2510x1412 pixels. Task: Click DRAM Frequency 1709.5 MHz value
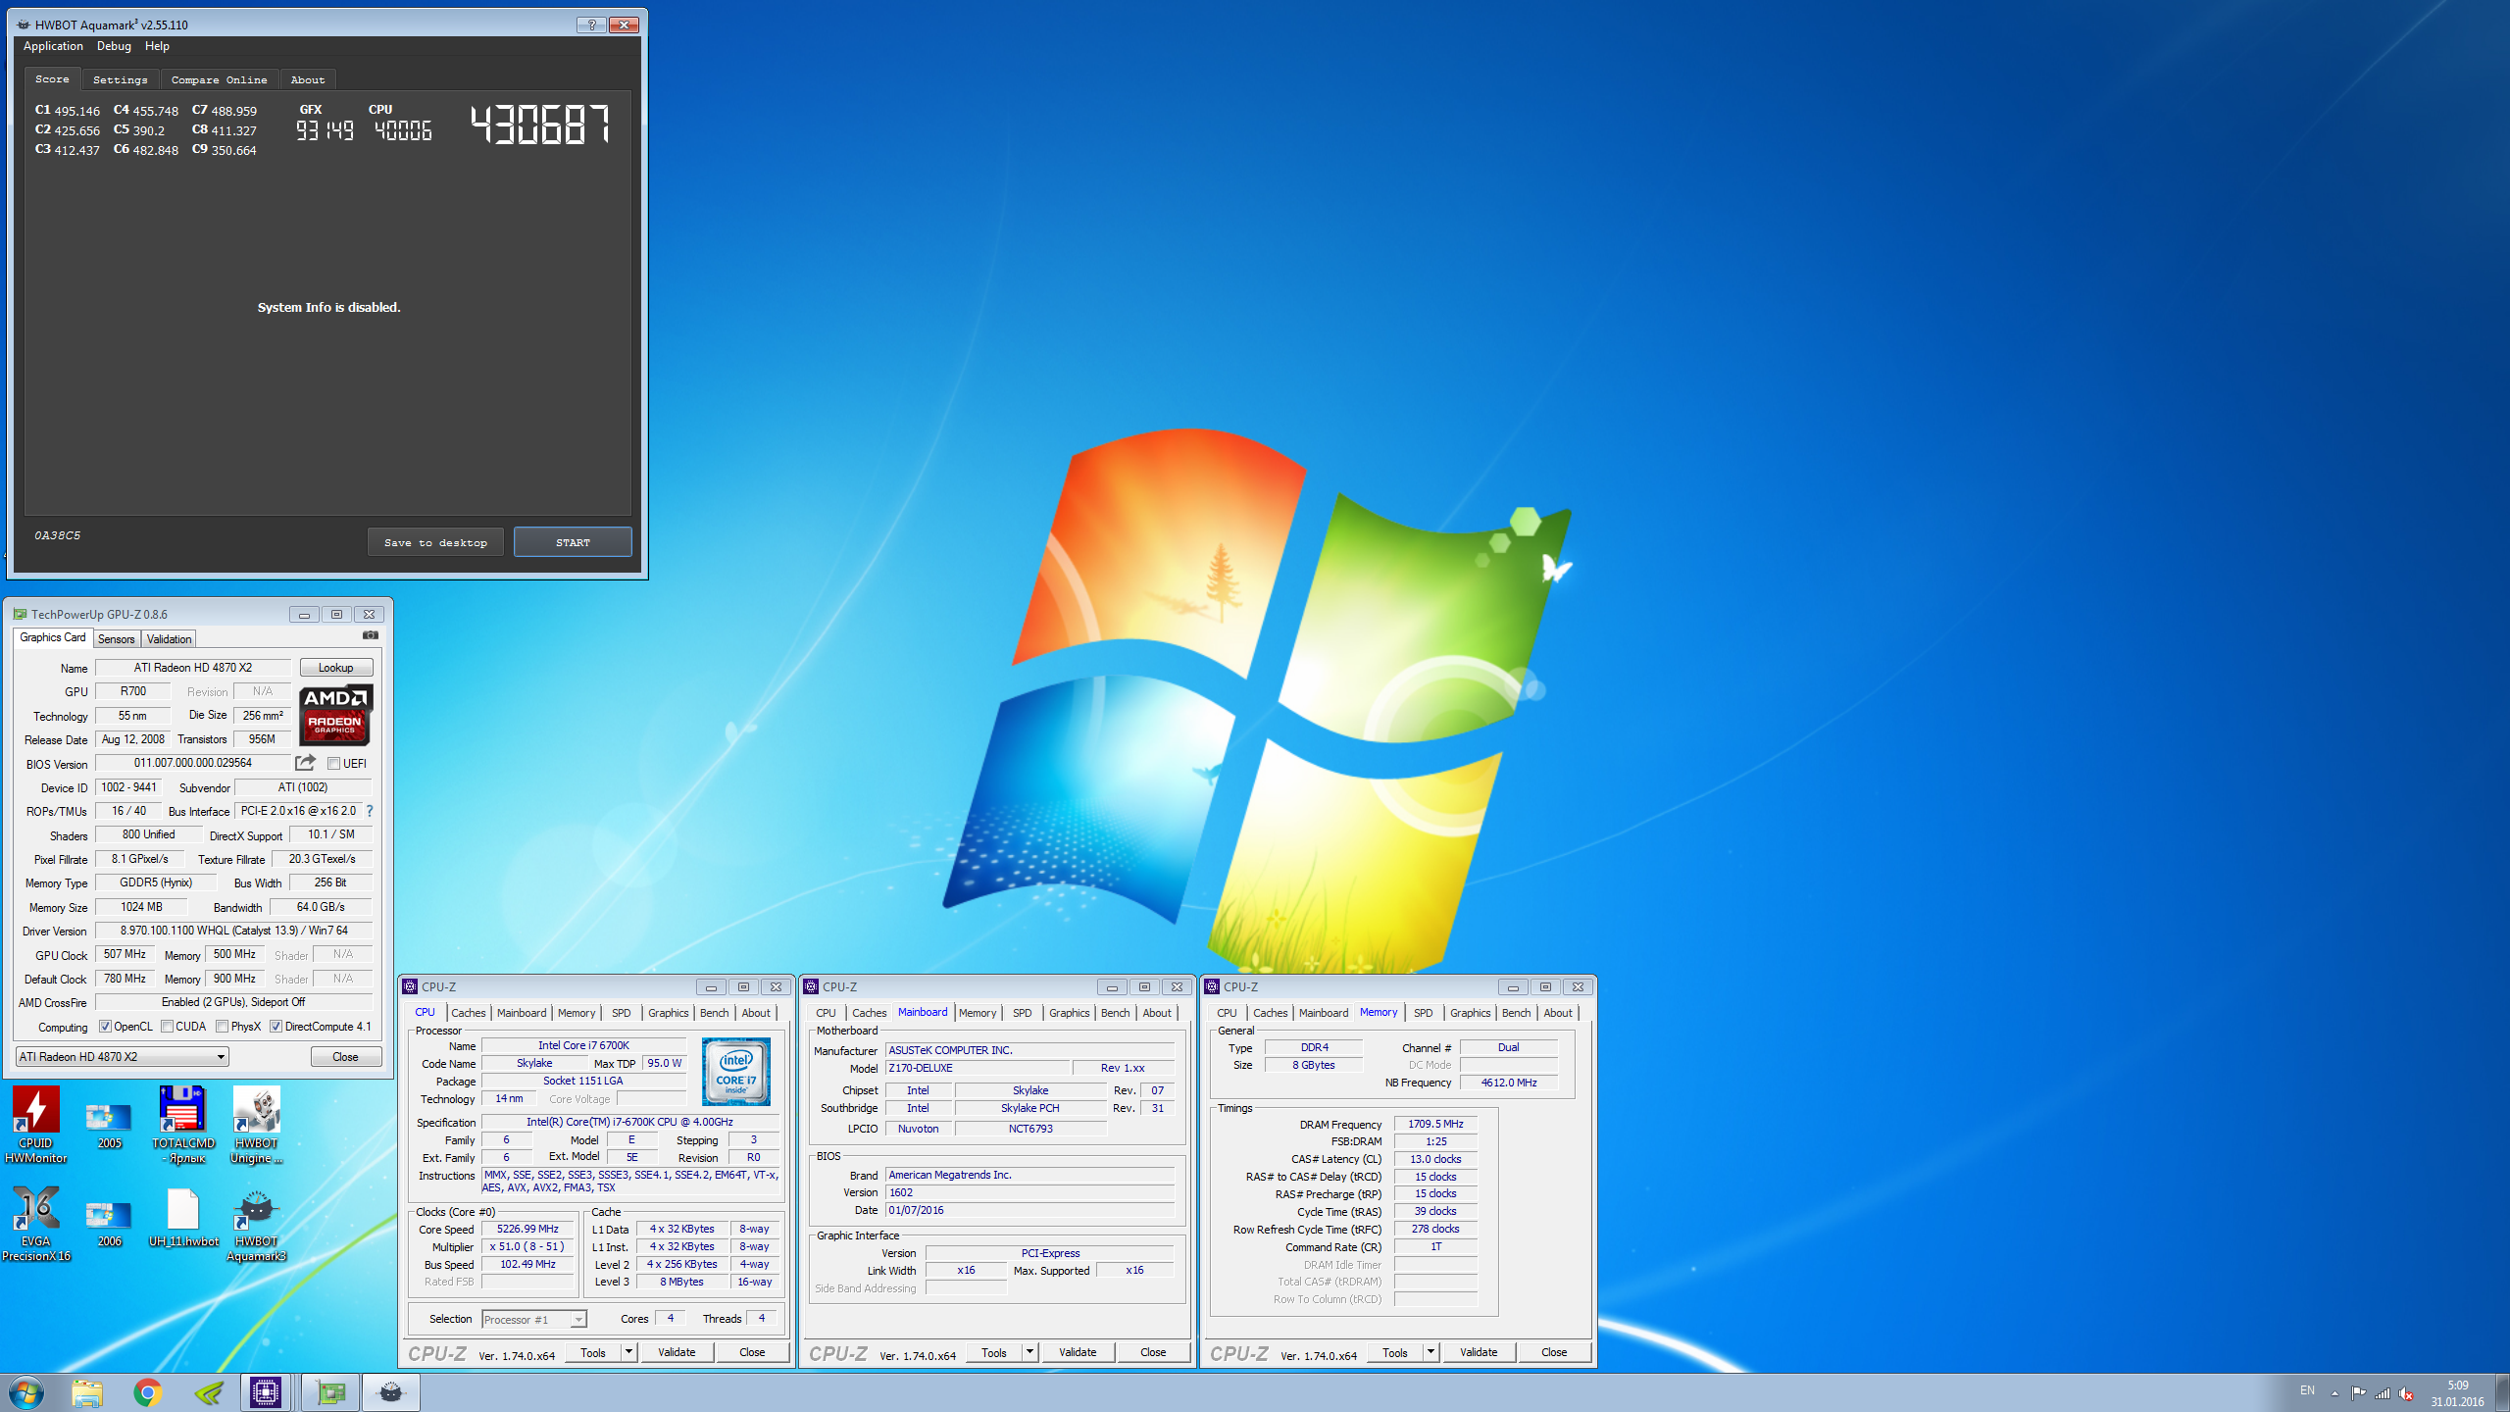pyautogui.click(x=1435, y=1125)
